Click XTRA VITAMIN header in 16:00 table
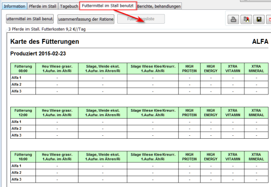The height and width of the screenshot is (187, 271). coord(233,157)
